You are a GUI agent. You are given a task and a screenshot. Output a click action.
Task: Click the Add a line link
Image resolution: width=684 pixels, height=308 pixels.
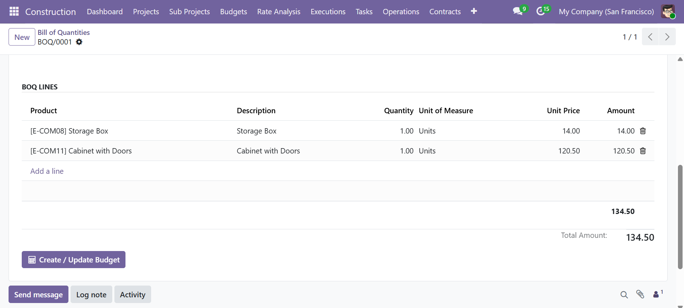pyautogui.click(x=47, y=171)
